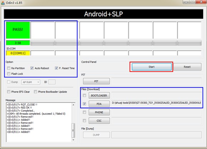Screen dimensions: 207x149
Task: Click the Start button in Control Panel
Action: pyautogui.click(x=151, y=67)
